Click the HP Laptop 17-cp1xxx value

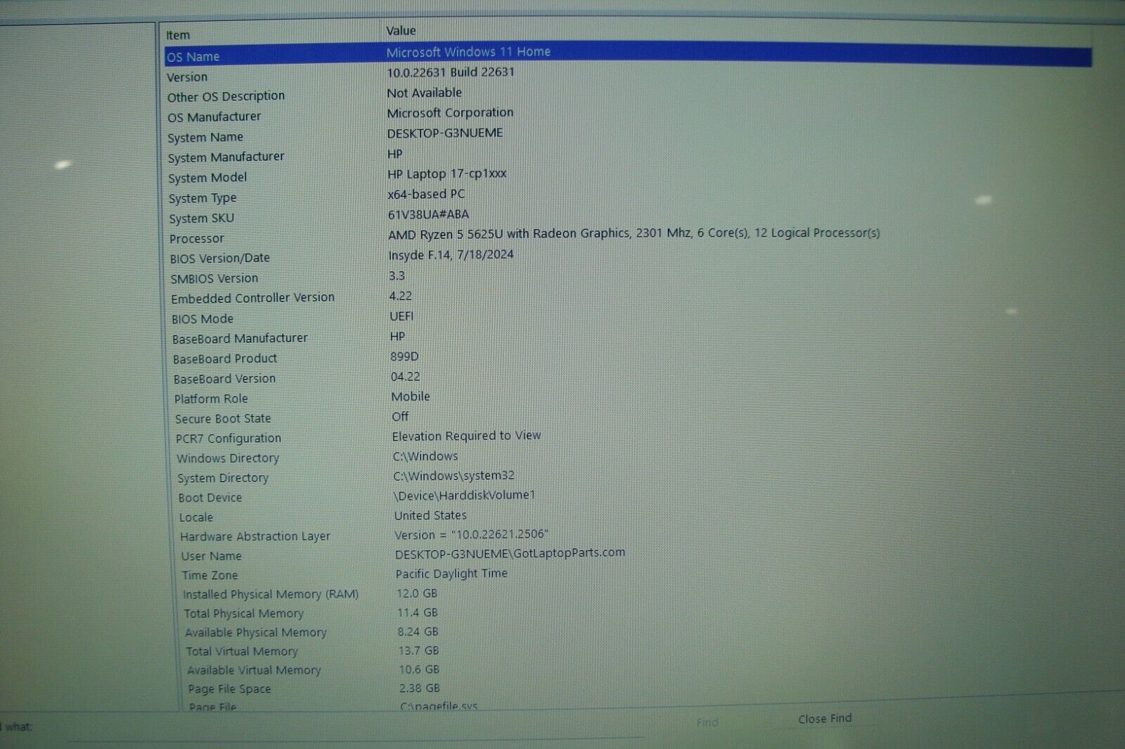click(x=447, y=174)
